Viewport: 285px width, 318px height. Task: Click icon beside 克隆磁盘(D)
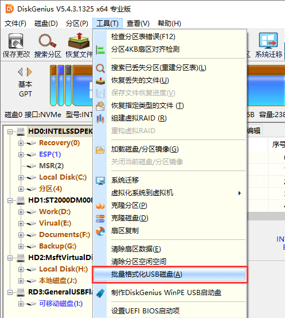100,219
